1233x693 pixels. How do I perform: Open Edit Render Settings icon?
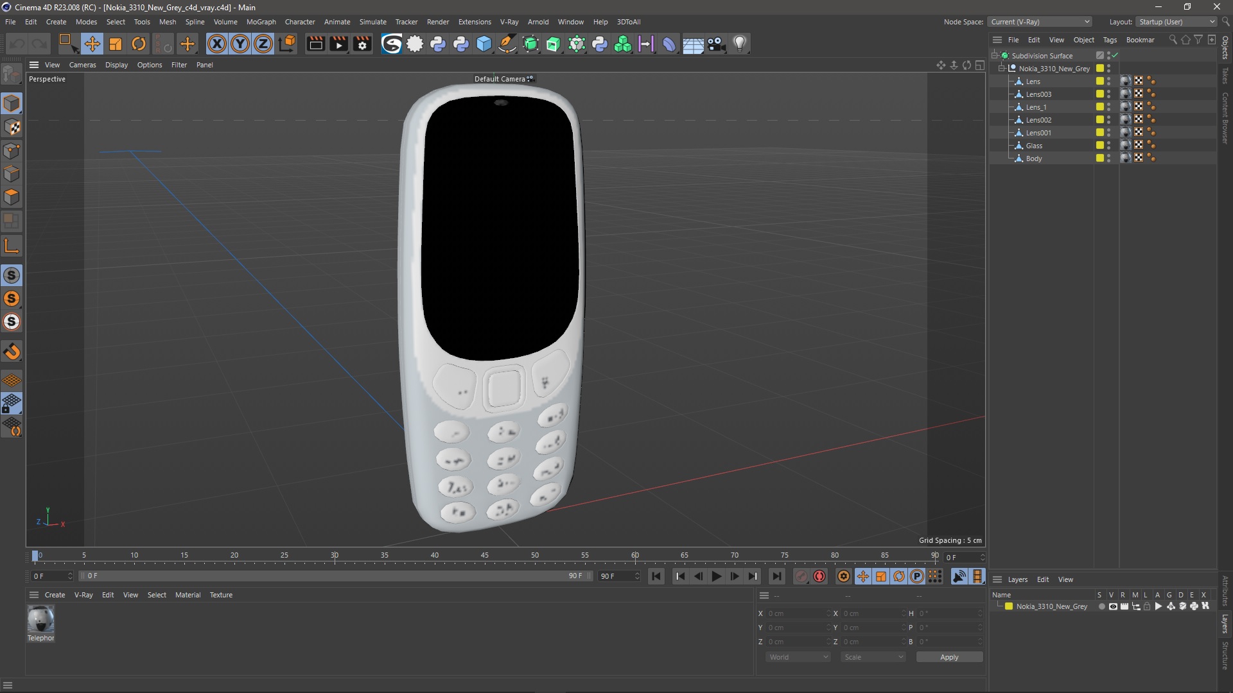363,44
